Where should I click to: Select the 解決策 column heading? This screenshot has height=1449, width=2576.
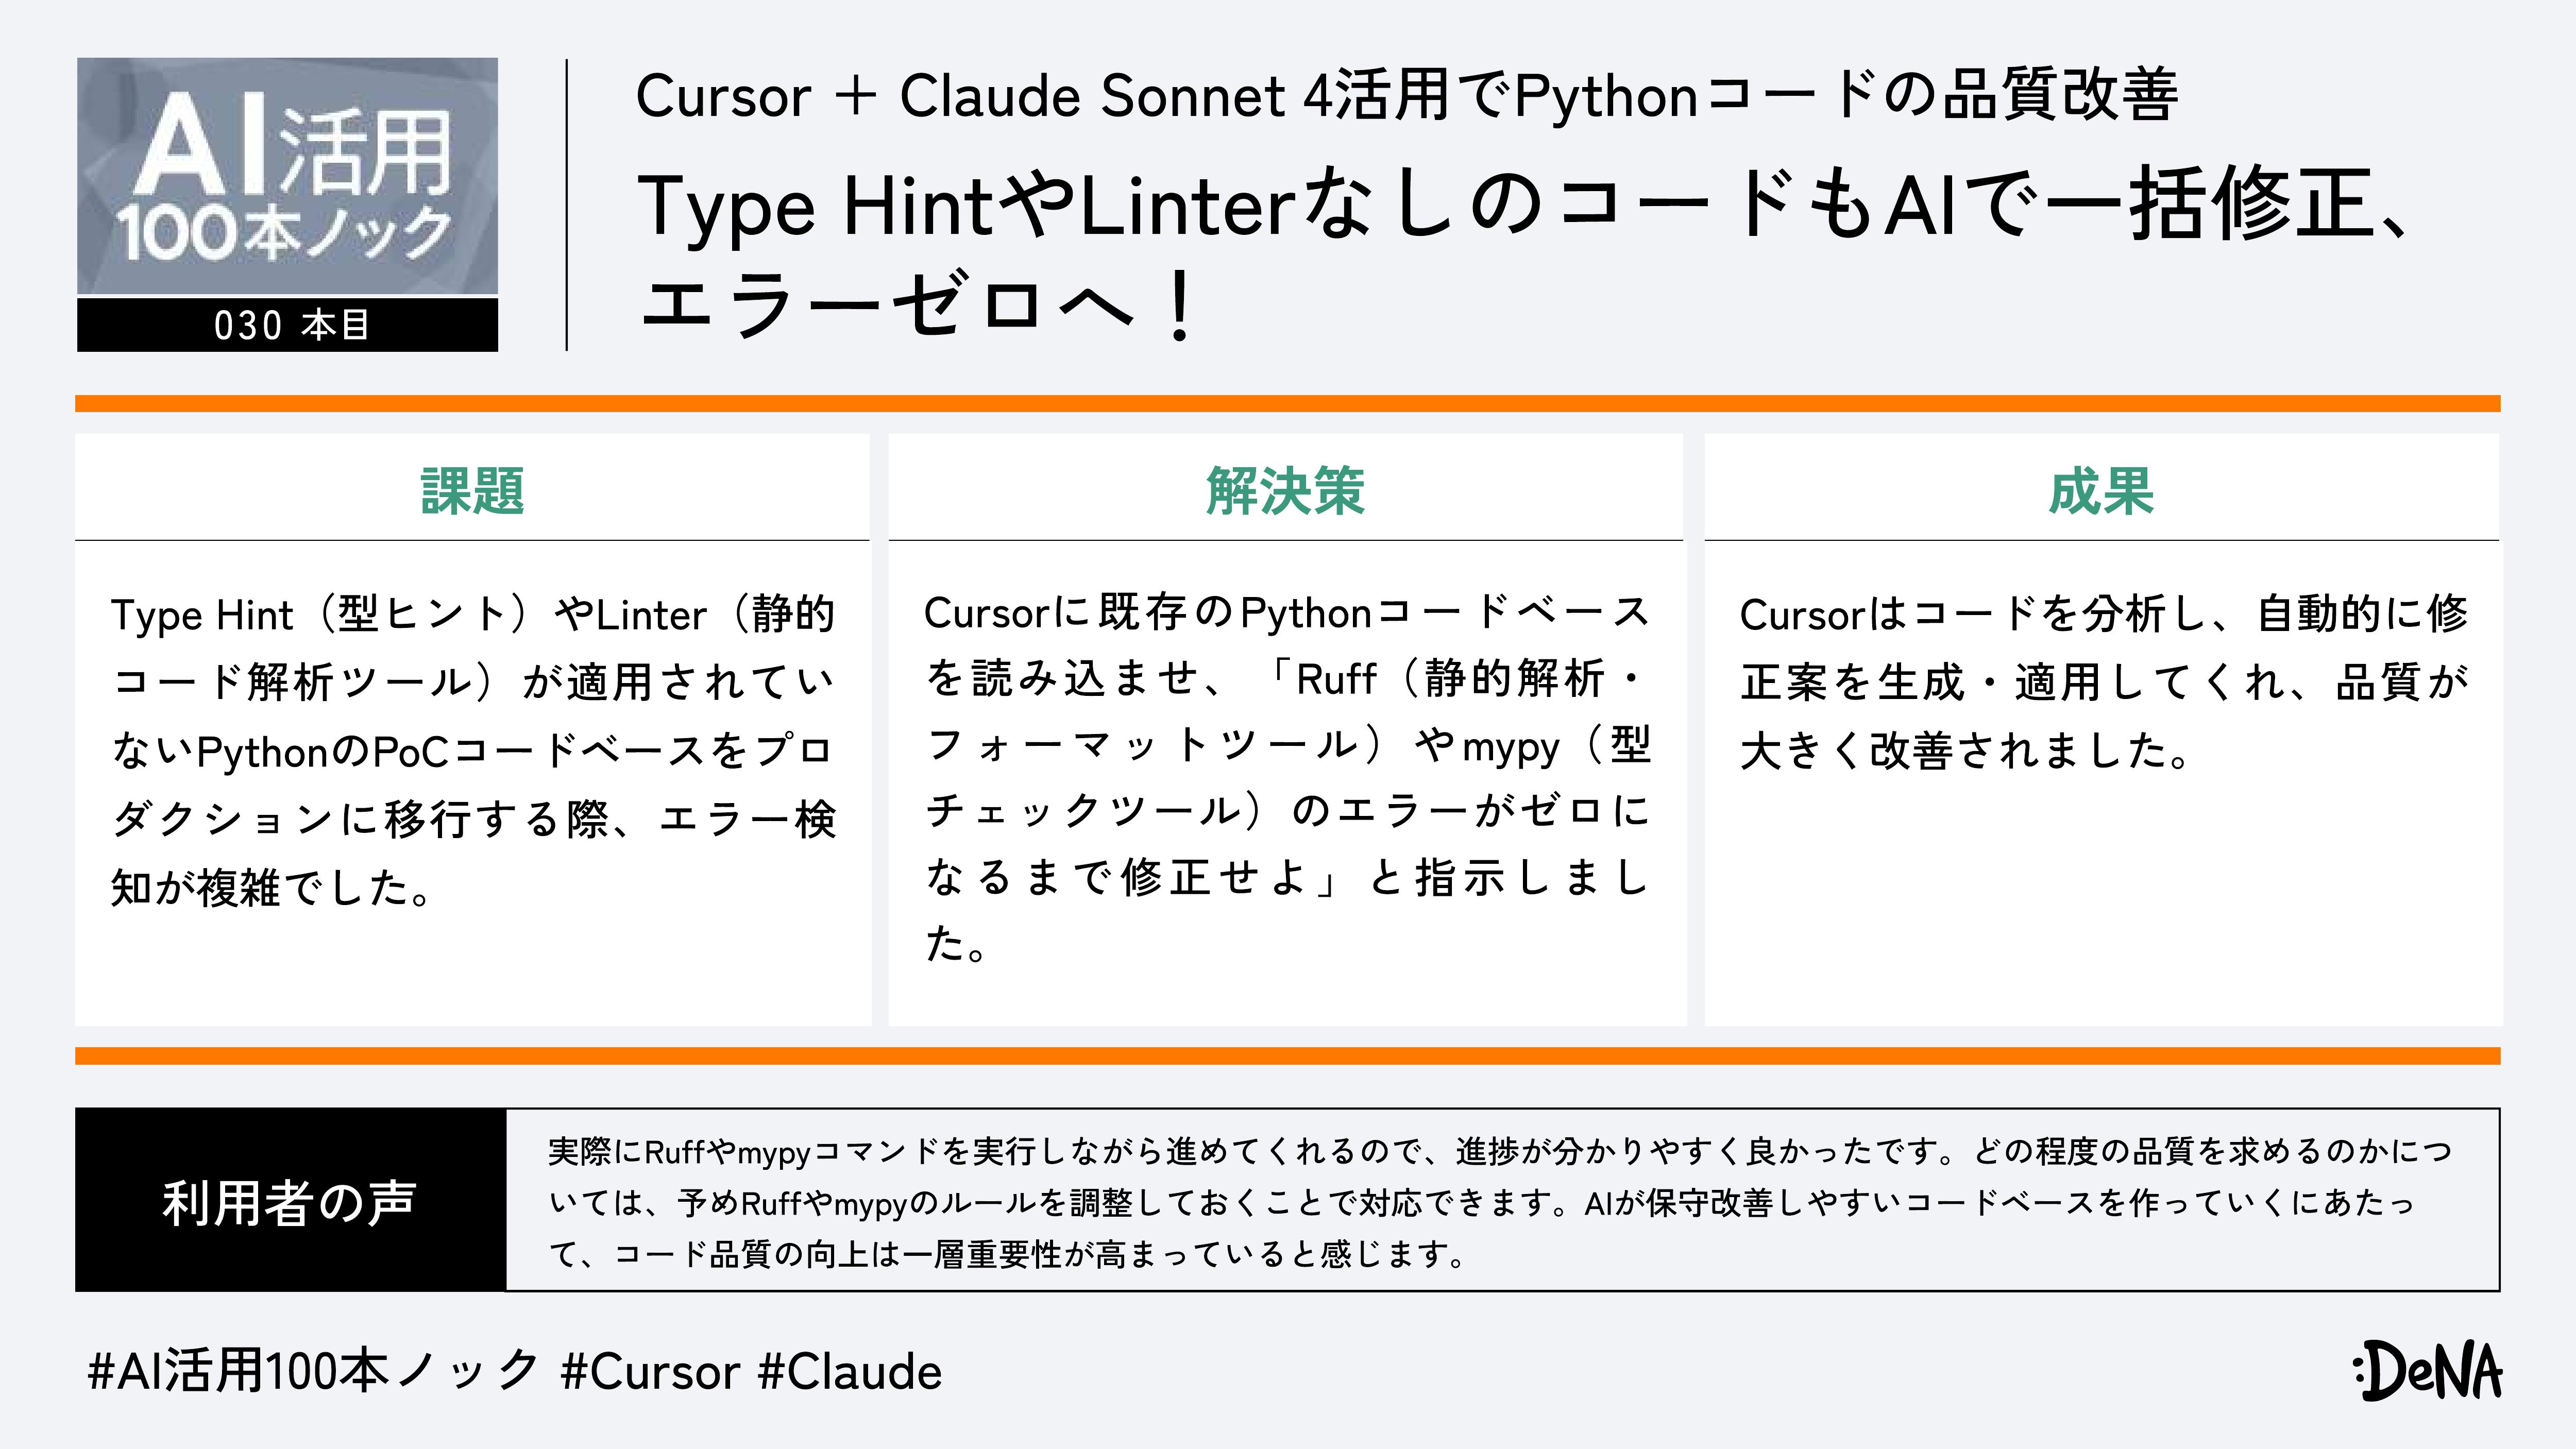(1286, 491)
